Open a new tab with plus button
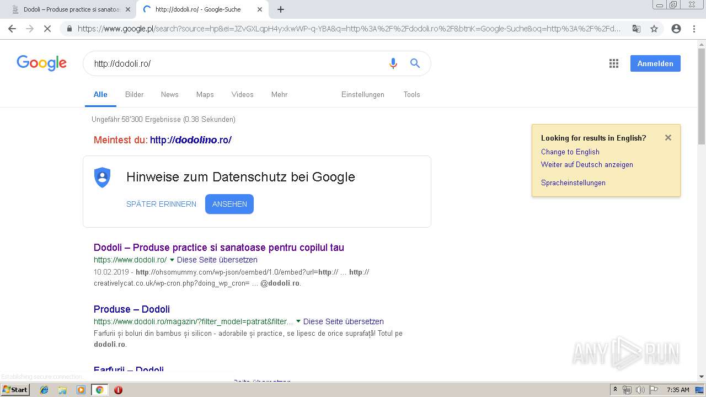The width and height of the screenshot is (706, 397). (x=281, y=9)
